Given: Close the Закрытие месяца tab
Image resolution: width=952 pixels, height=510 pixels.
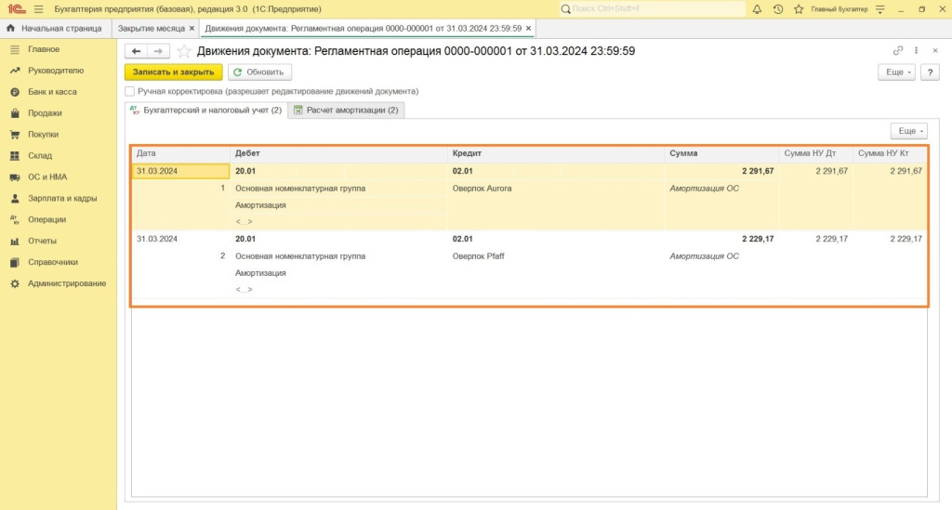Looking at the screenshot, I should (192, 29).
